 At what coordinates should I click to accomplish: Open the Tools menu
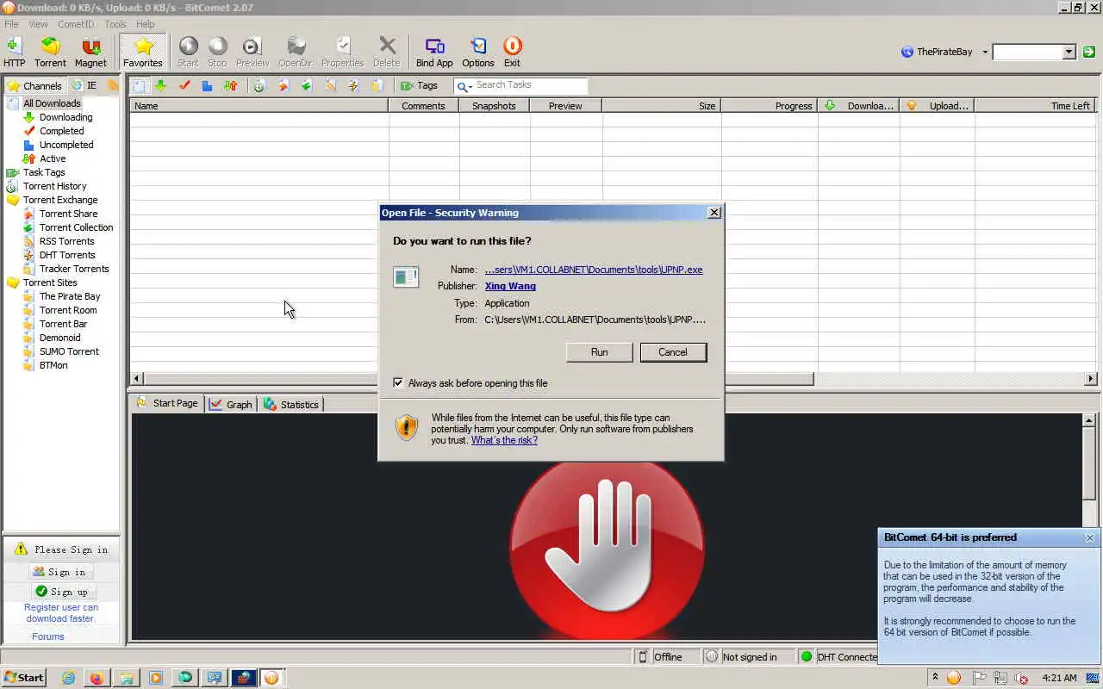pos(115,24)
